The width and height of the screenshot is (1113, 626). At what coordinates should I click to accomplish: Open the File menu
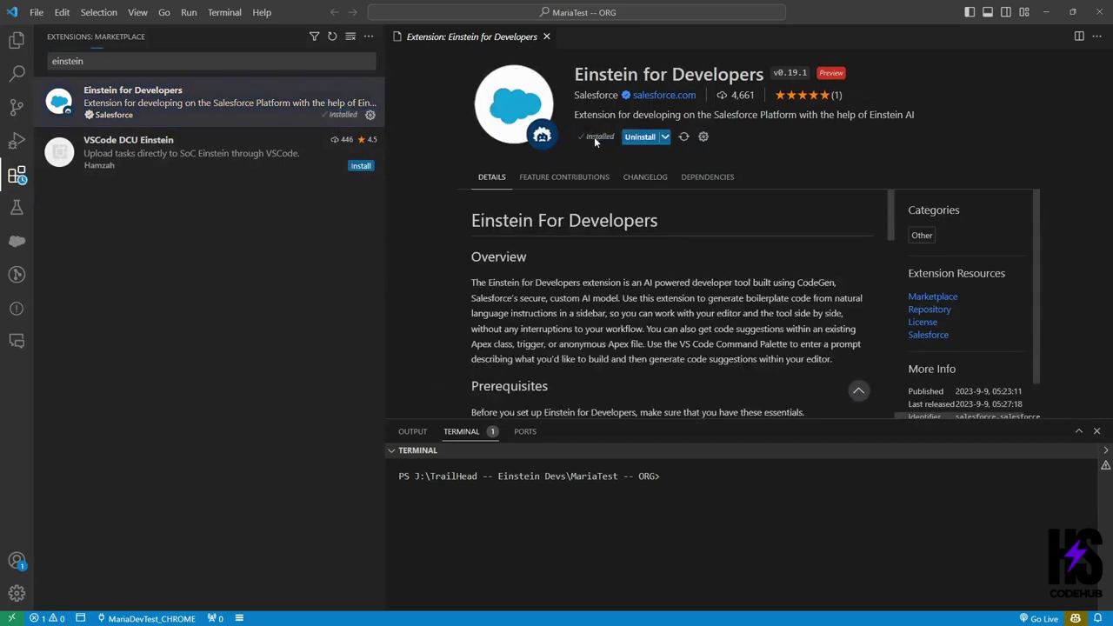click(x=37, y=12)
